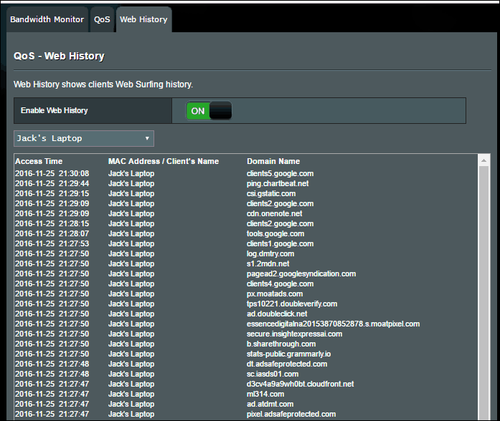Select the stats-public.grammarly.io entry
The image size is (500, 421).
tap(288, 354)
